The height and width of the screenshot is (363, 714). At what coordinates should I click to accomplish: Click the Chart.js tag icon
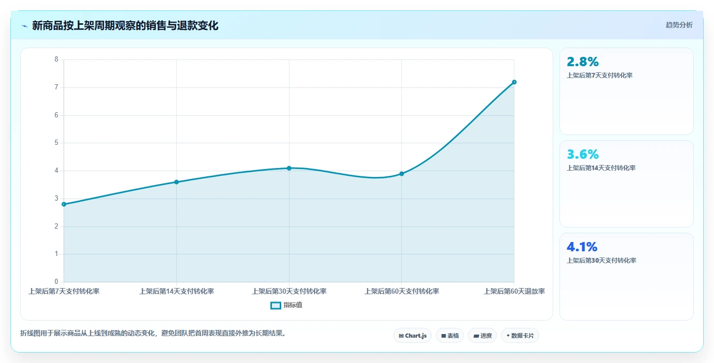click(x=401, y=336)
